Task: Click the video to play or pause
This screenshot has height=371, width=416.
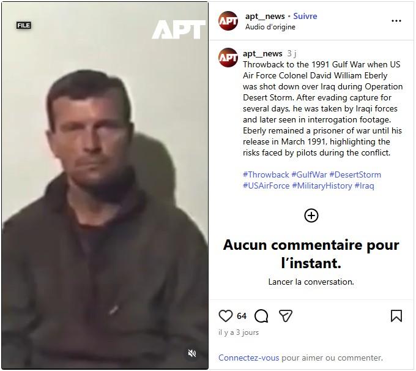Action: tap(105, 185)
